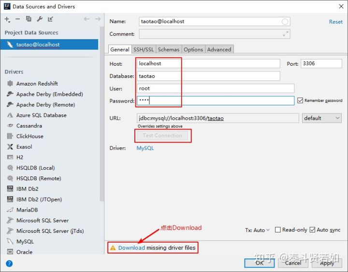Close the Data Sources and Drivers dialog
The height and width of the screenshot is (272, 348).
341,6
